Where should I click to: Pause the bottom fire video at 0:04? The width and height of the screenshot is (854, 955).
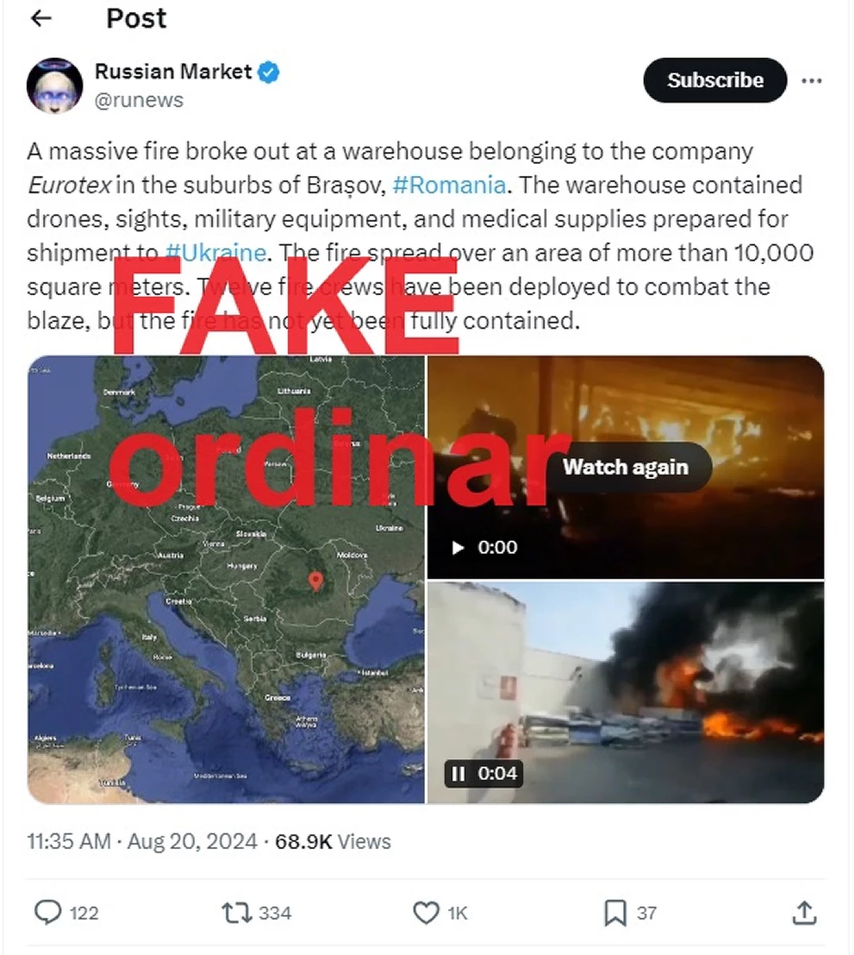point(458,774)
